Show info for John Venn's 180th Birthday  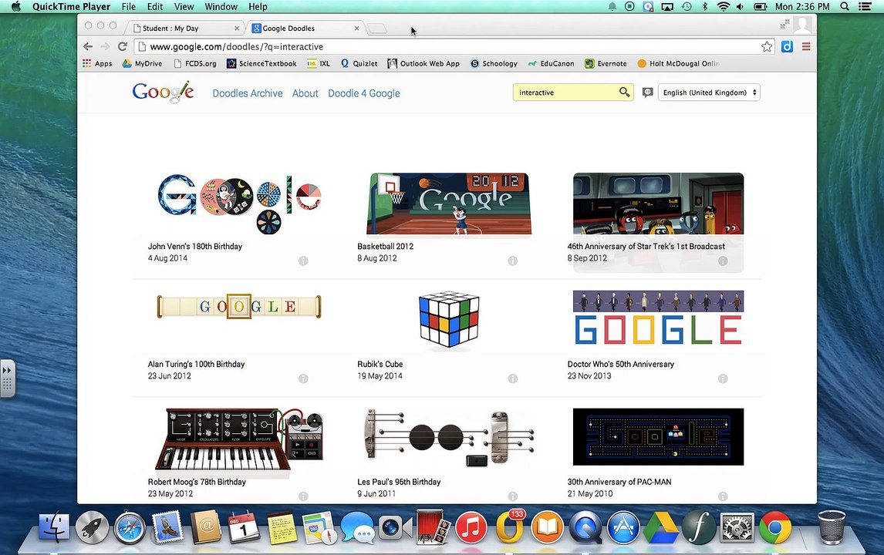click(303, 261)
